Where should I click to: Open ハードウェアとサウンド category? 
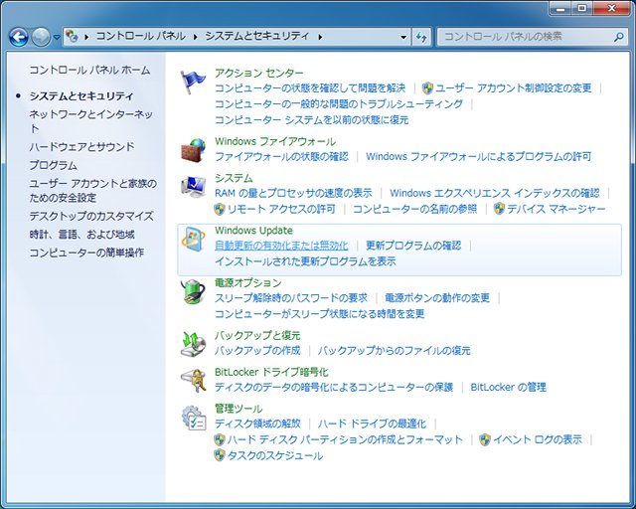[x=81, y=147]
